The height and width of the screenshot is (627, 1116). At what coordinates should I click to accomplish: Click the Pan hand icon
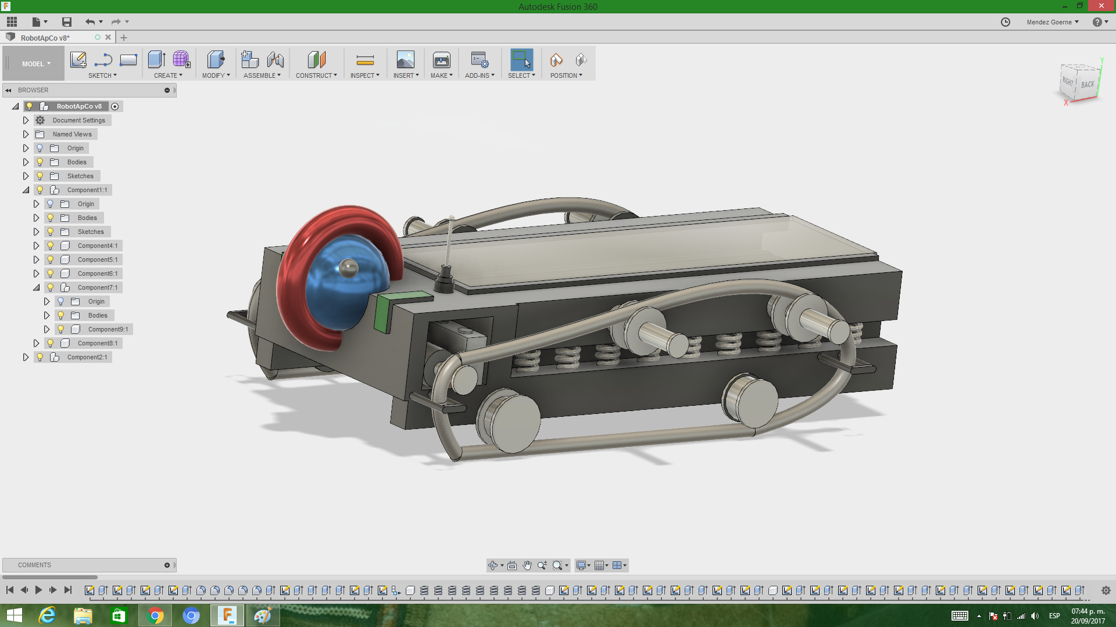527,565
